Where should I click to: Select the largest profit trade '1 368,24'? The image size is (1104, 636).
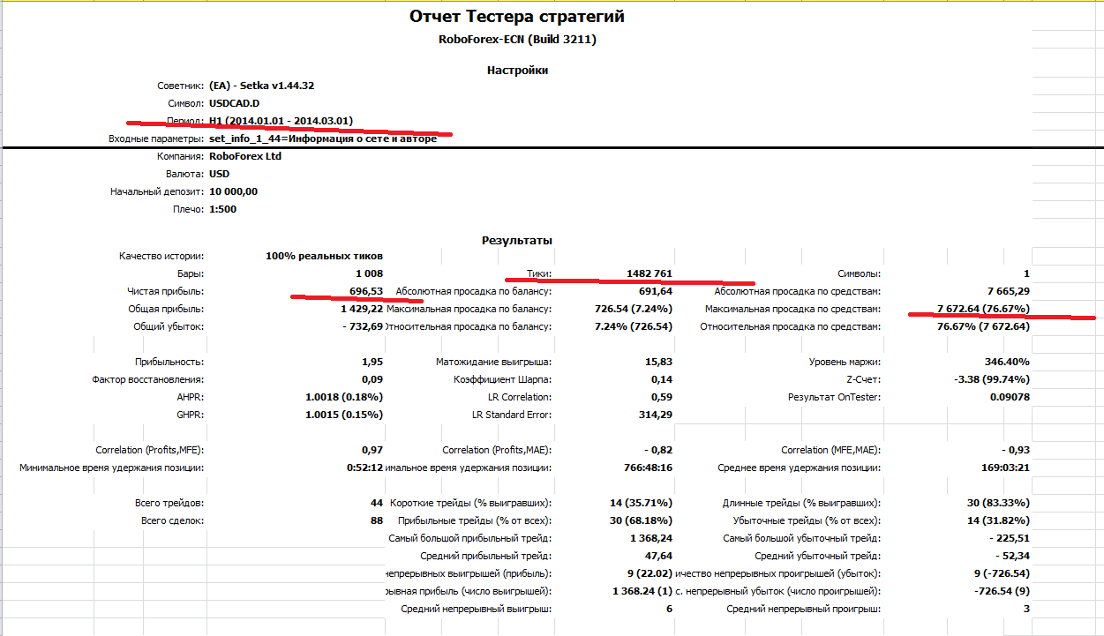click(652, 538)
